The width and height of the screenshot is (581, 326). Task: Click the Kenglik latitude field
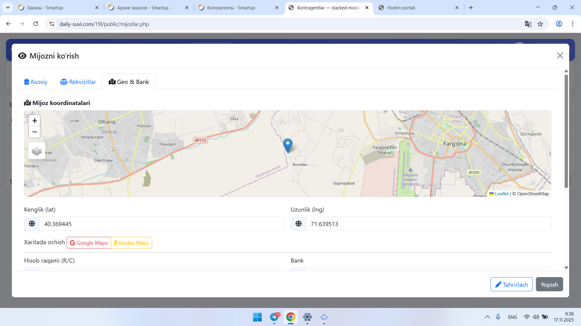(162, 224)
